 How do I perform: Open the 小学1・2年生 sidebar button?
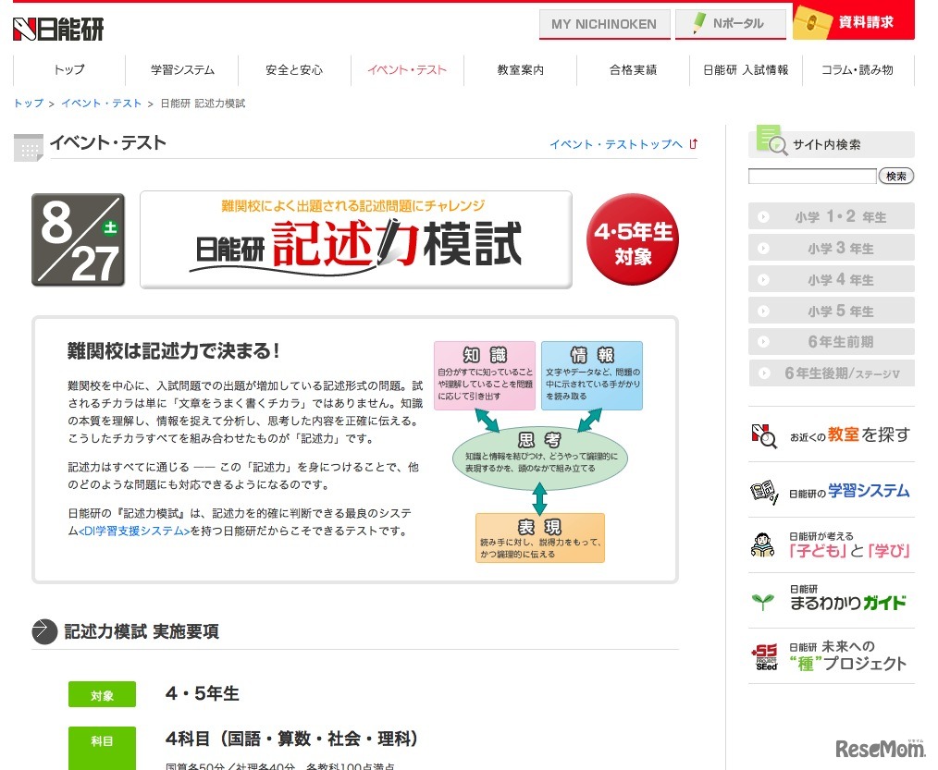pyautogui.click(x=832, y=216)
